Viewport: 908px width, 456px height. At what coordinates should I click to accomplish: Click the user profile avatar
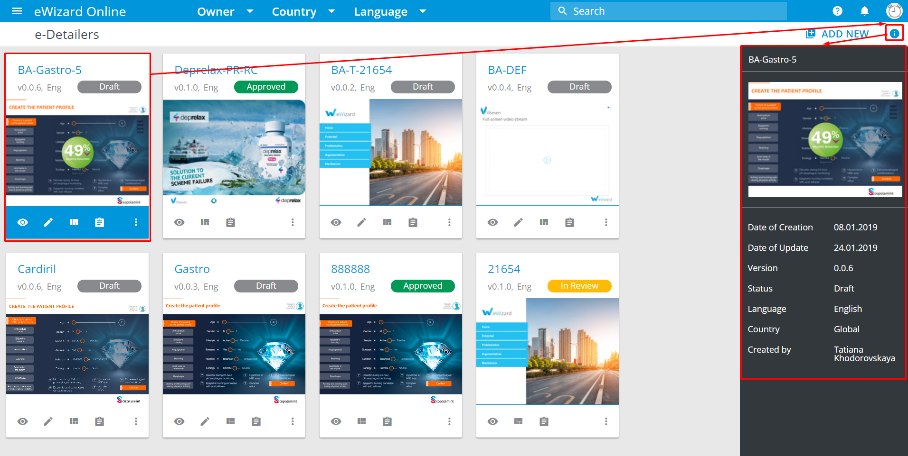[x=894, y=11]
